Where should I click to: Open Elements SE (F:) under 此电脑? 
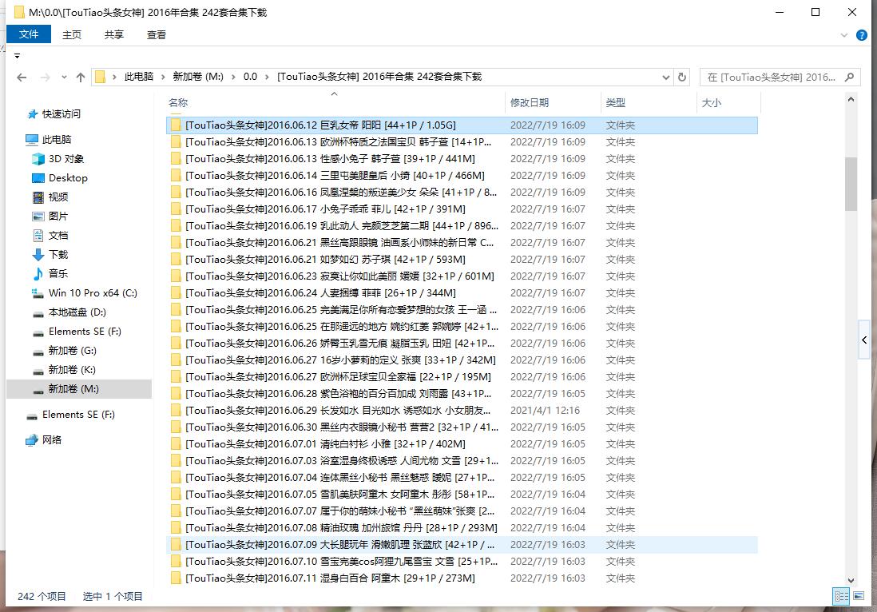85,332
